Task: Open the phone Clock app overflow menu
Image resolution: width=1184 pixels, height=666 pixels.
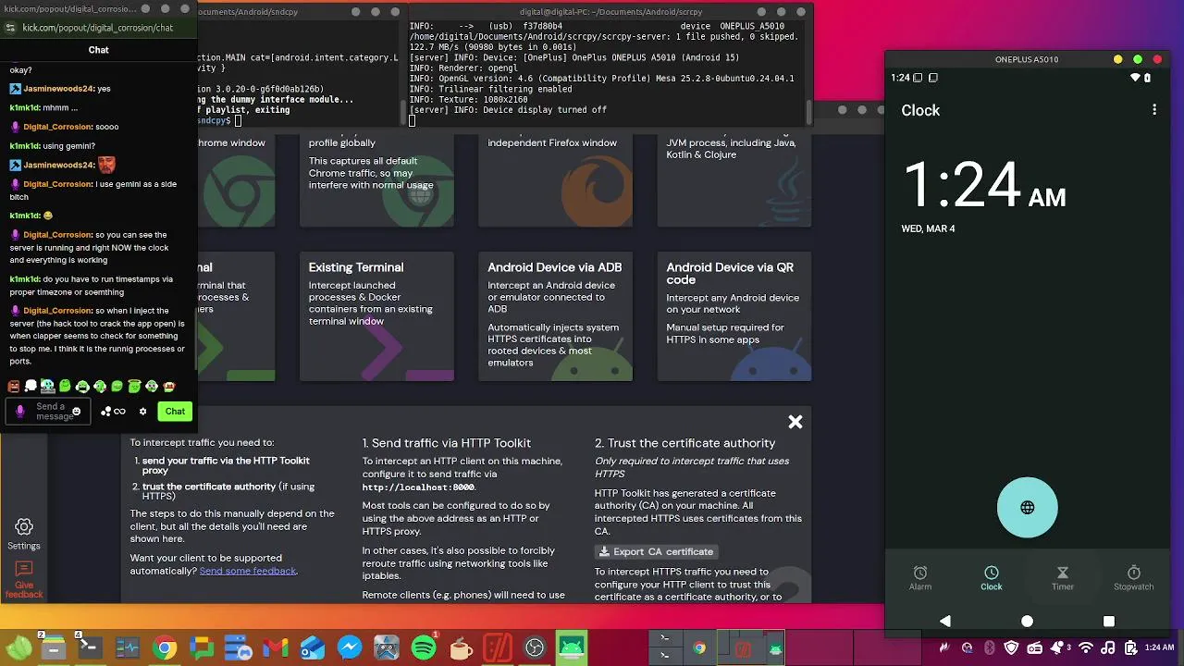Action: 1154,110
